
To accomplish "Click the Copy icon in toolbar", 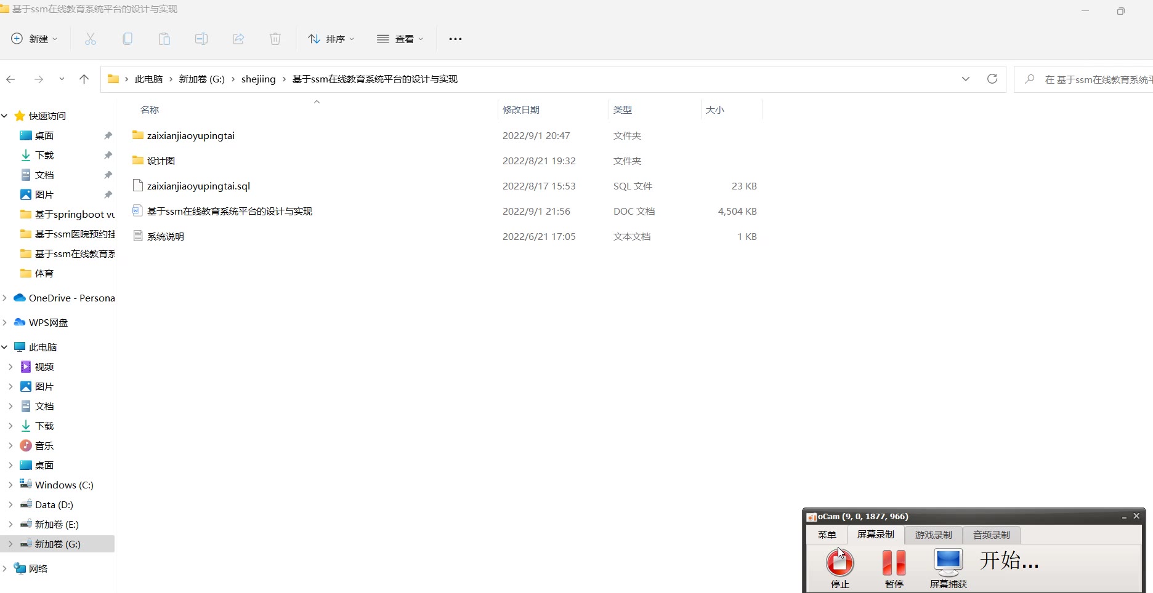I will click(127, 39).
